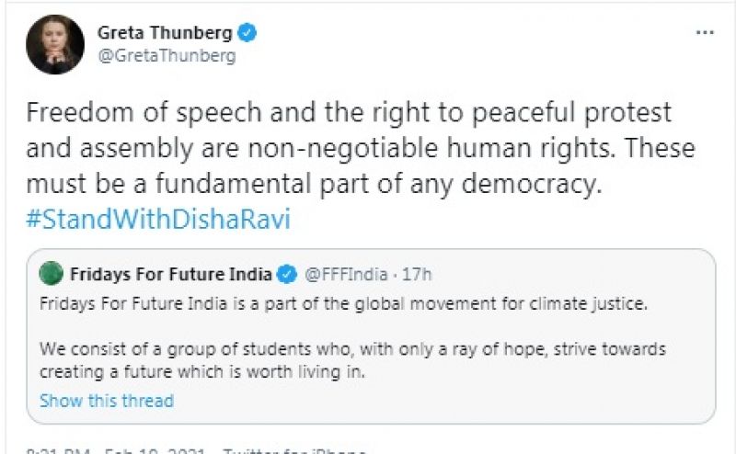Open the @FFFIndia handle in quoted tweet
This screenshot has height=454, width=736.
[x=343, y=274]
